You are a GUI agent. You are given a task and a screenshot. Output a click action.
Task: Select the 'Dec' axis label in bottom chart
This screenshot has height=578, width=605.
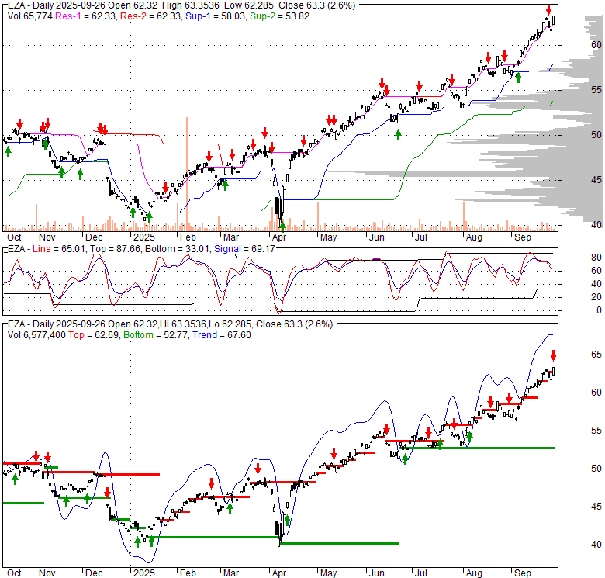[x=94, y=573]
